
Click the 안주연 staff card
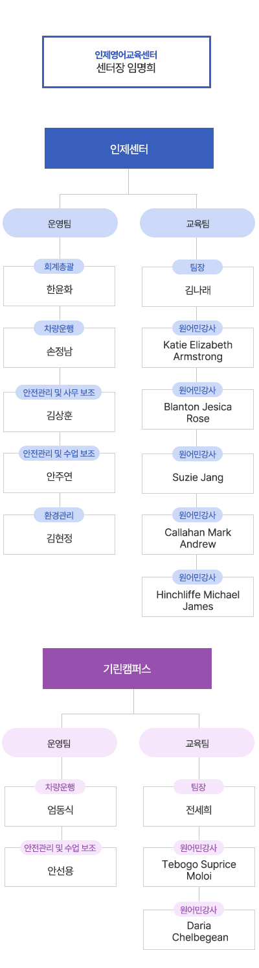click(59, 472)
